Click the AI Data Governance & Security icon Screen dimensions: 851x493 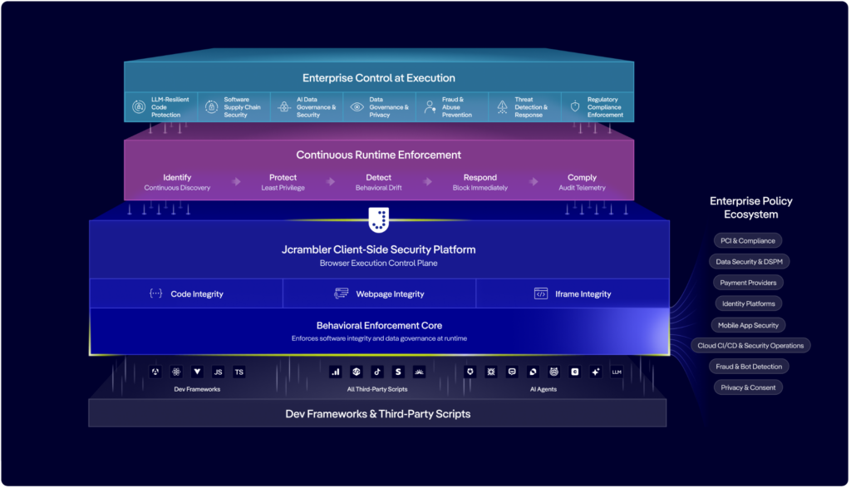(284, 107)
